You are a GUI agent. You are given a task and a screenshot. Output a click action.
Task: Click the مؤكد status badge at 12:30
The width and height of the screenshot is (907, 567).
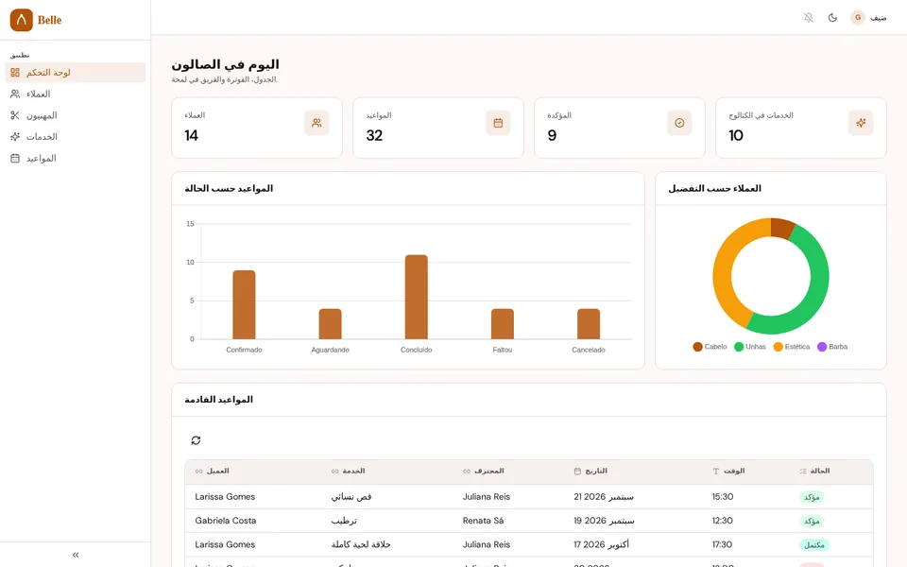tap(812, 522)
